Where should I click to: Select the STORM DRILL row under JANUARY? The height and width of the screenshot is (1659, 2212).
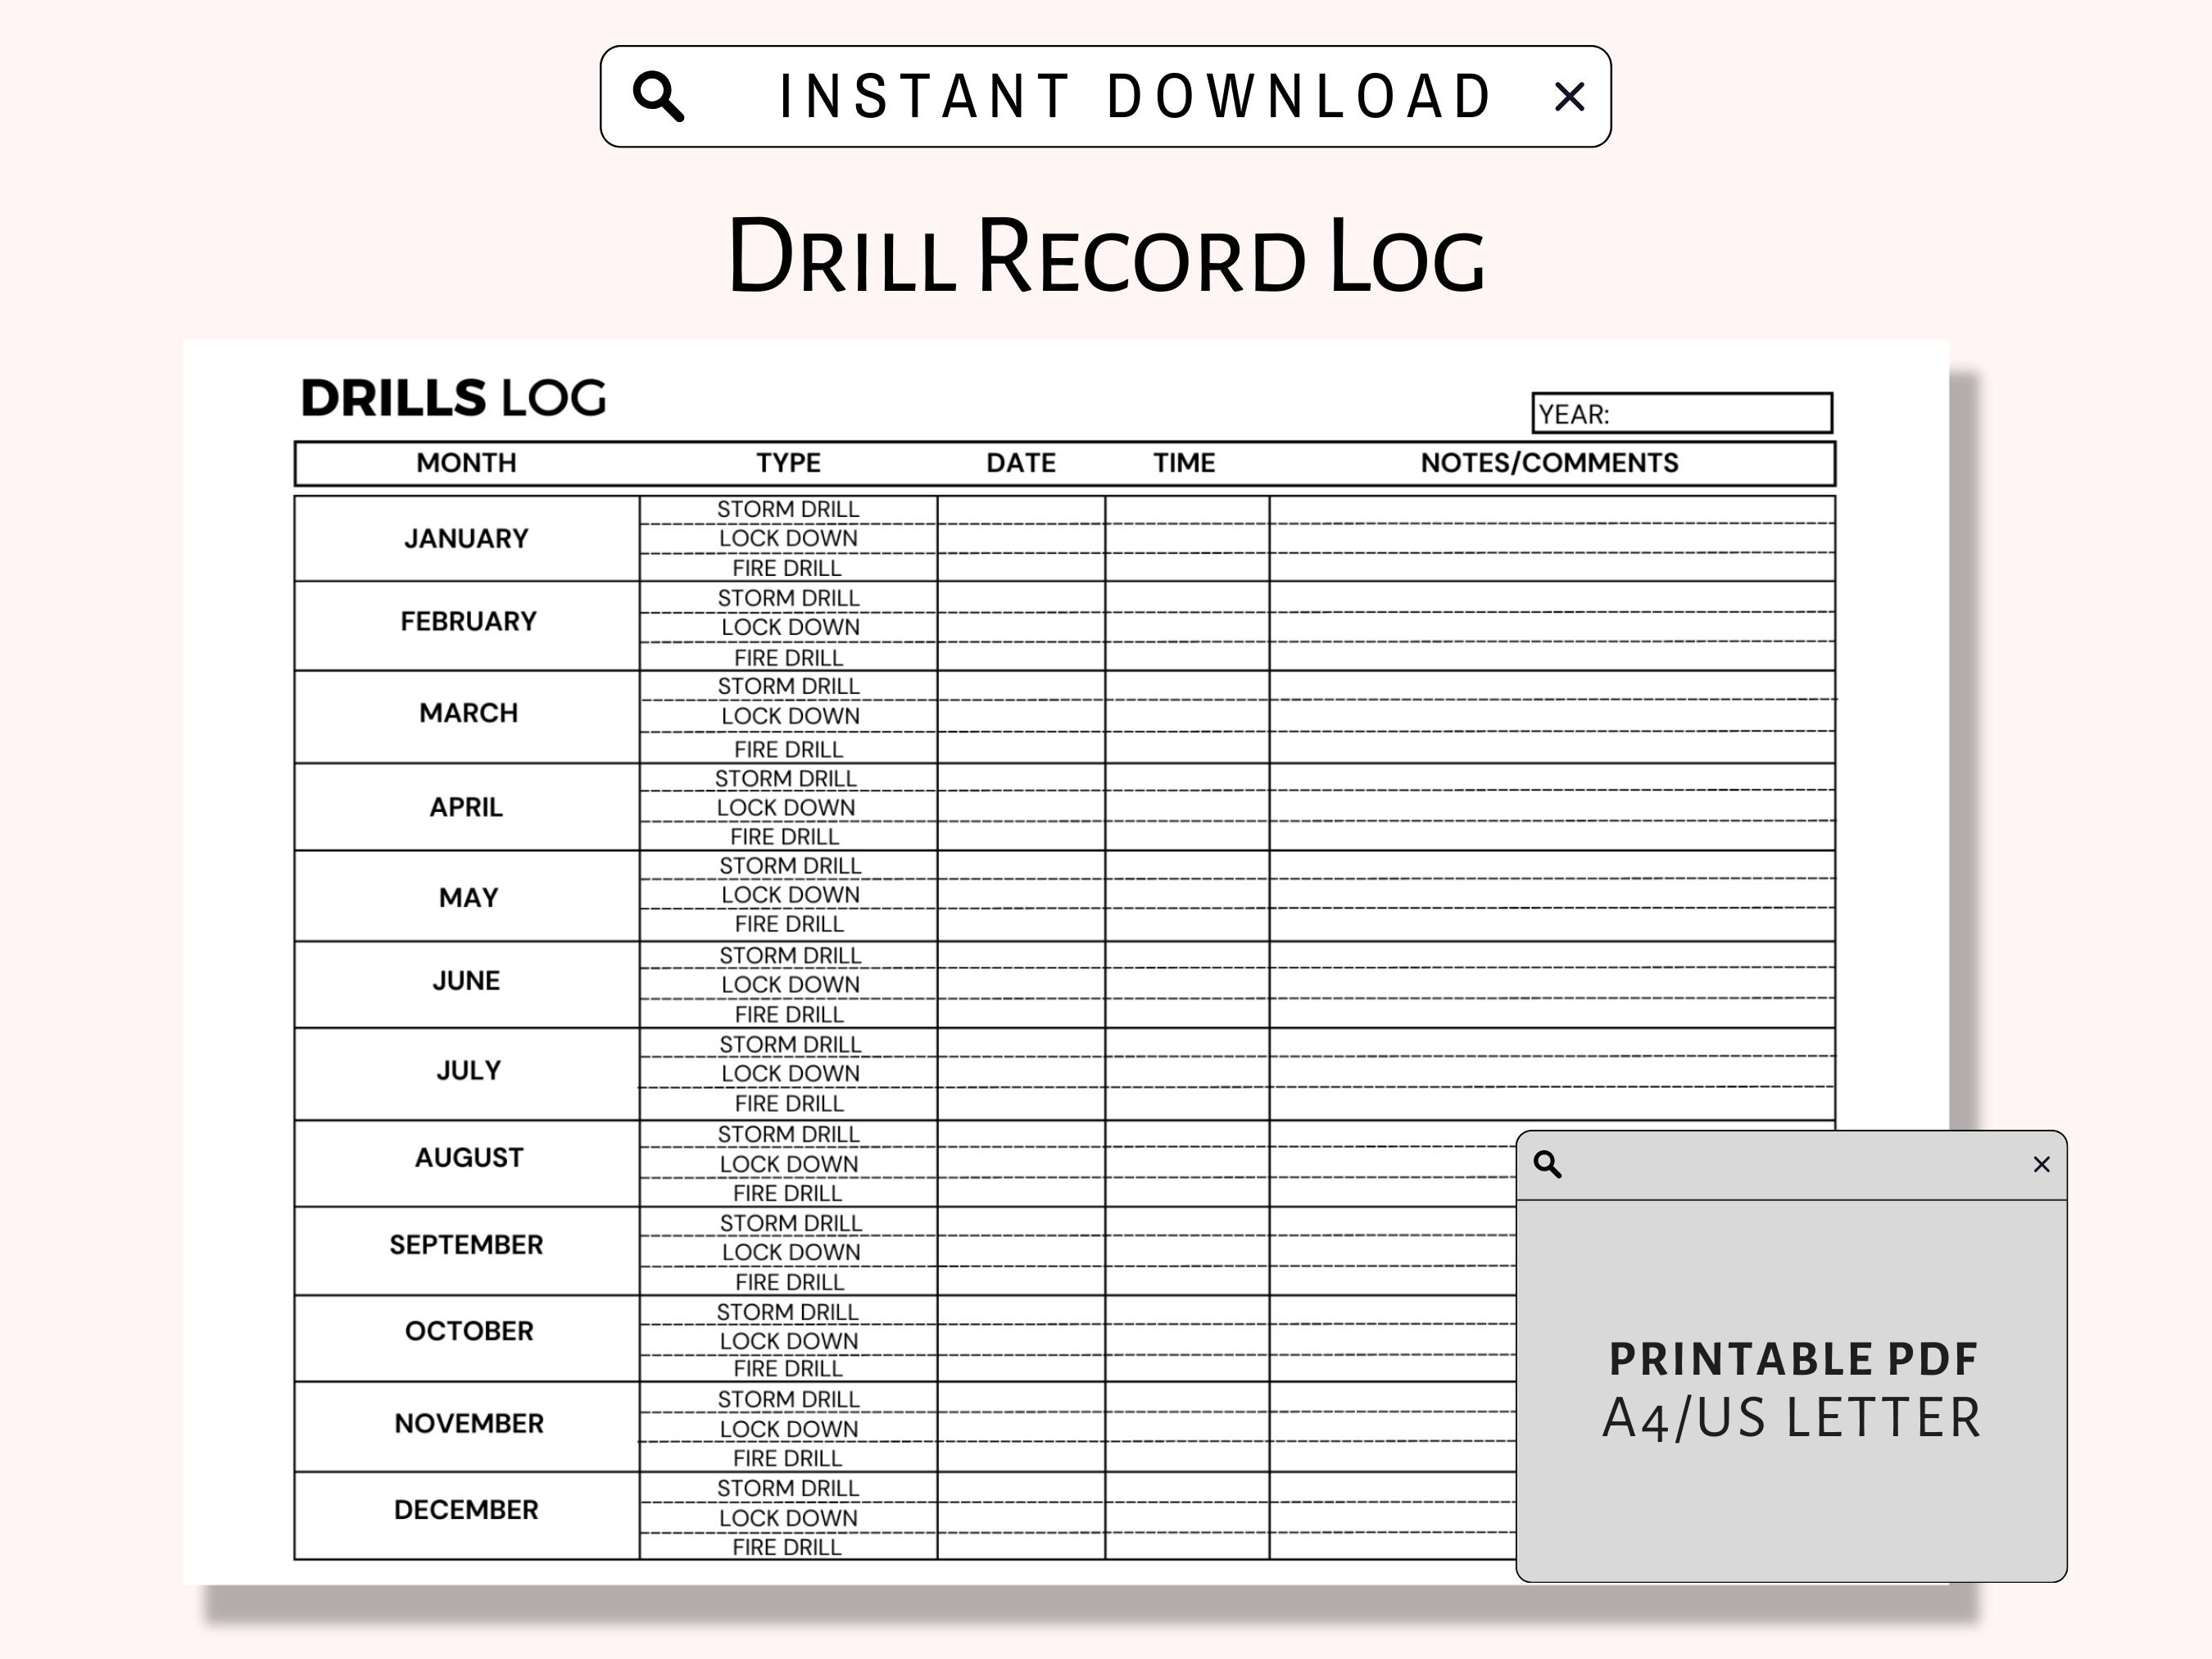coord(788,509)
